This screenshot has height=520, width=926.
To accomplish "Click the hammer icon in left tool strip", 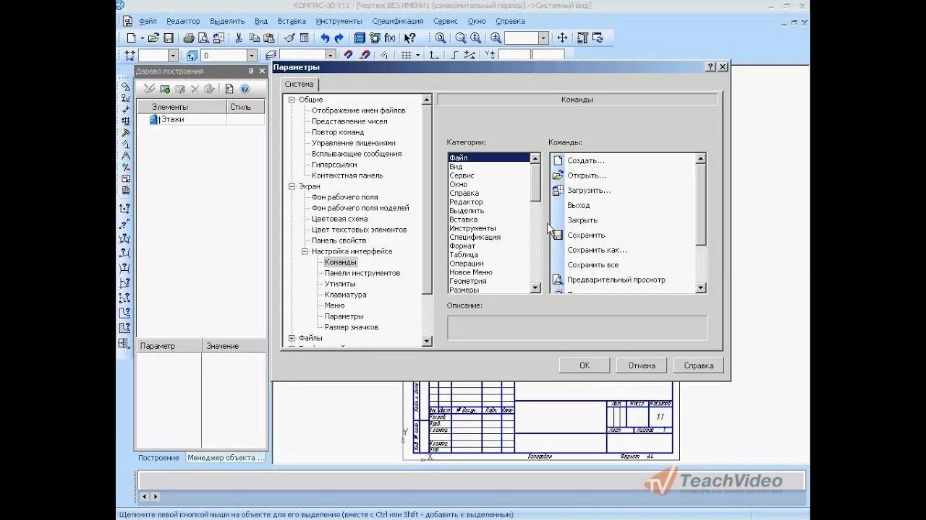I will pyautogui.click(x=125, y=132).
